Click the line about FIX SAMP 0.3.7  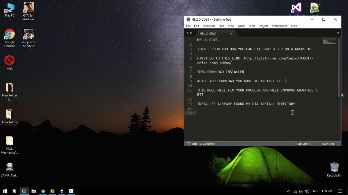coord(254,49)
